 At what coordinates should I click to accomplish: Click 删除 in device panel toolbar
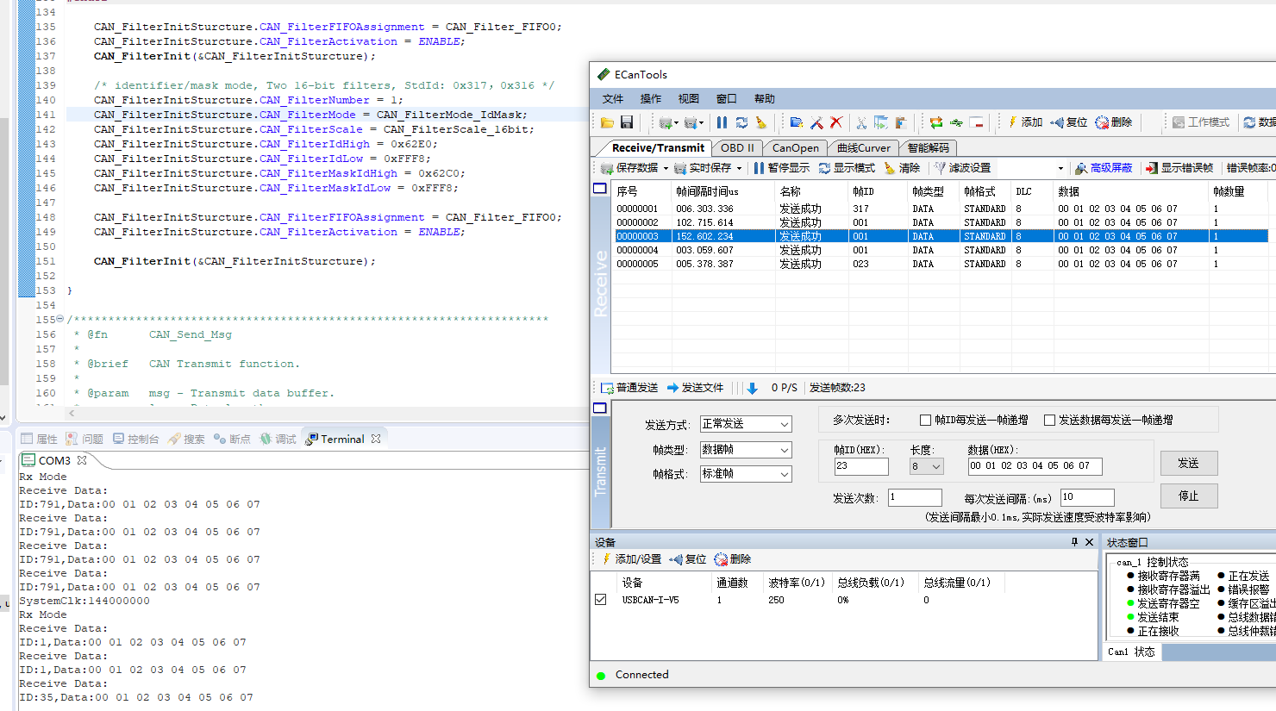point(733,559)
